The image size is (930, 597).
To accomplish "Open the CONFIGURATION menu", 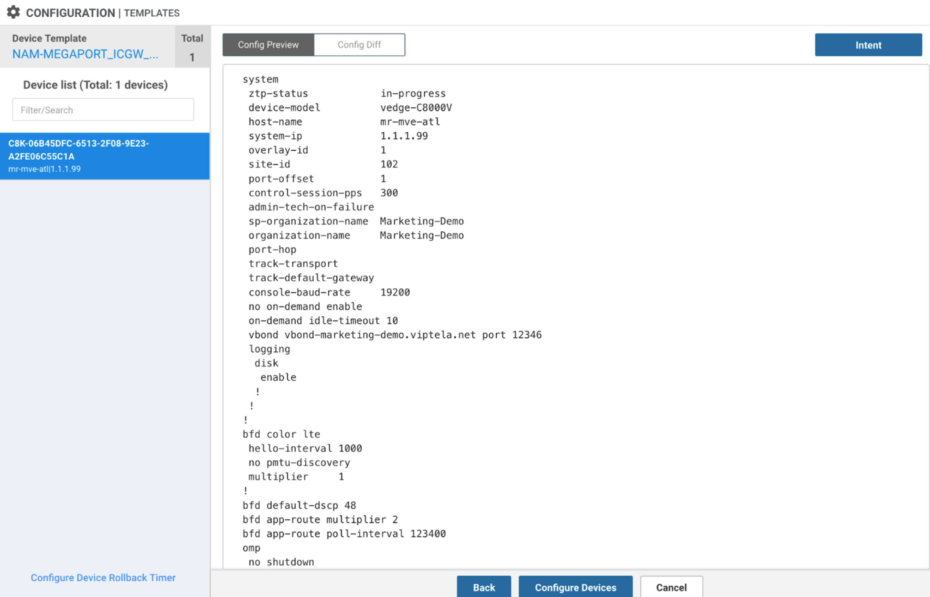I will (x=69, y=12).
